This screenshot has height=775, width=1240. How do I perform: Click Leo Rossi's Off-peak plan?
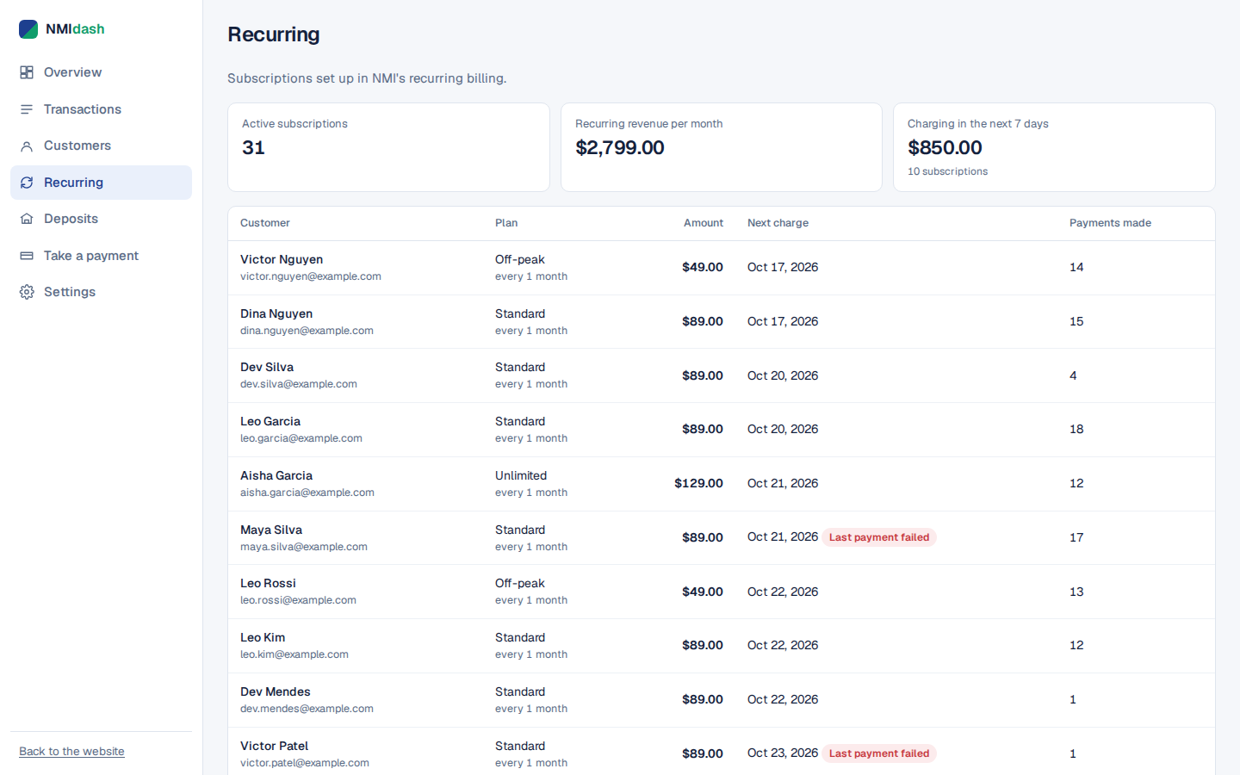[520, 583]
